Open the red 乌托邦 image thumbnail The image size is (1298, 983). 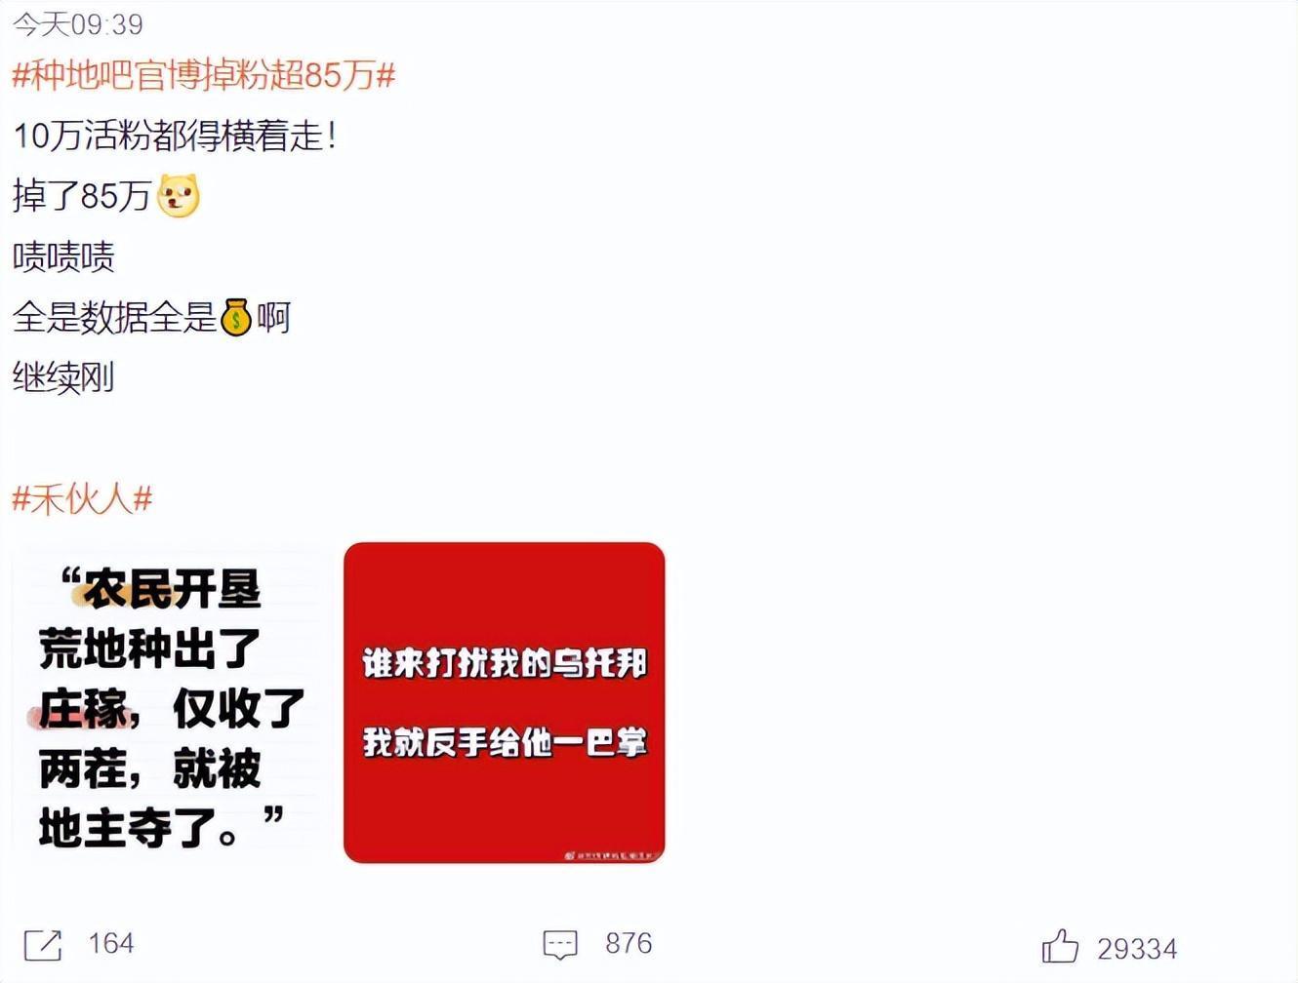click(505, 703)
